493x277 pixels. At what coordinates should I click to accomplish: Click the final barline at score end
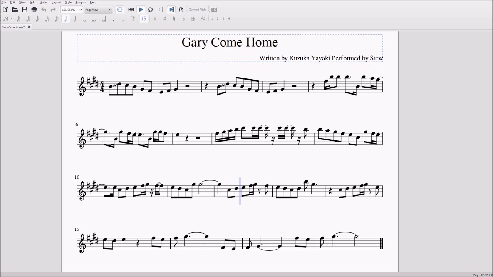pyautogui.click(x=382, y=243)
